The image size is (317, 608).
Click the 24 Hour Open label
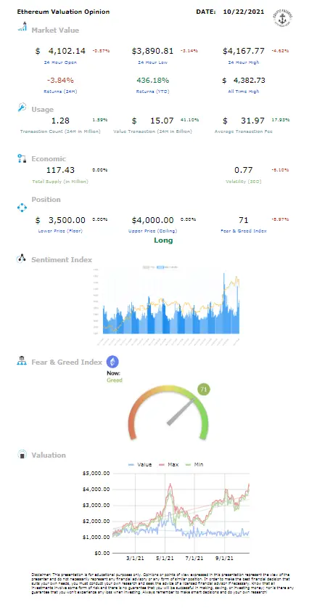click(x=60, y=62)
